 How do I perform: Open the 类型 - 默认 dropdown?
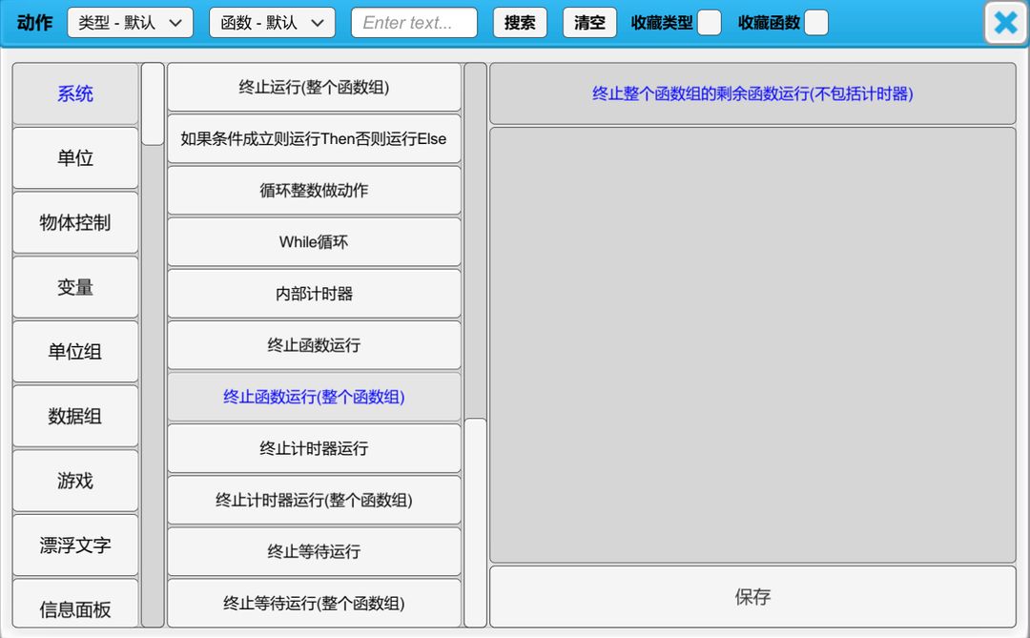point(130,23)
